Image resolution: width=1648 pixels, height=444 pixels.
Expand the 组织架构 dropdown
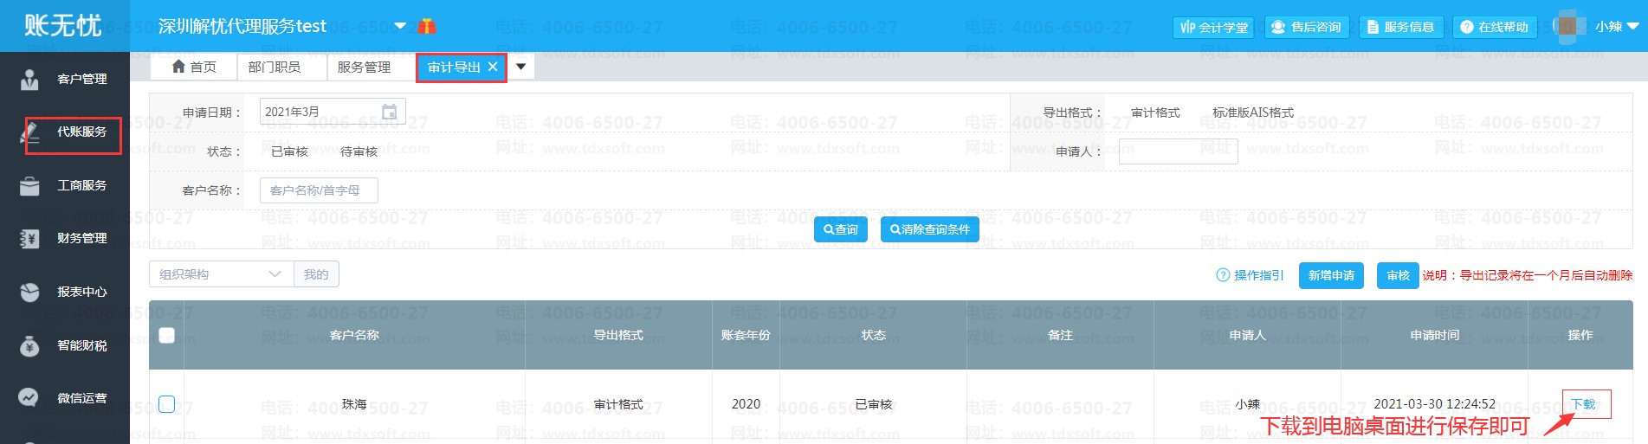point(275,274)
